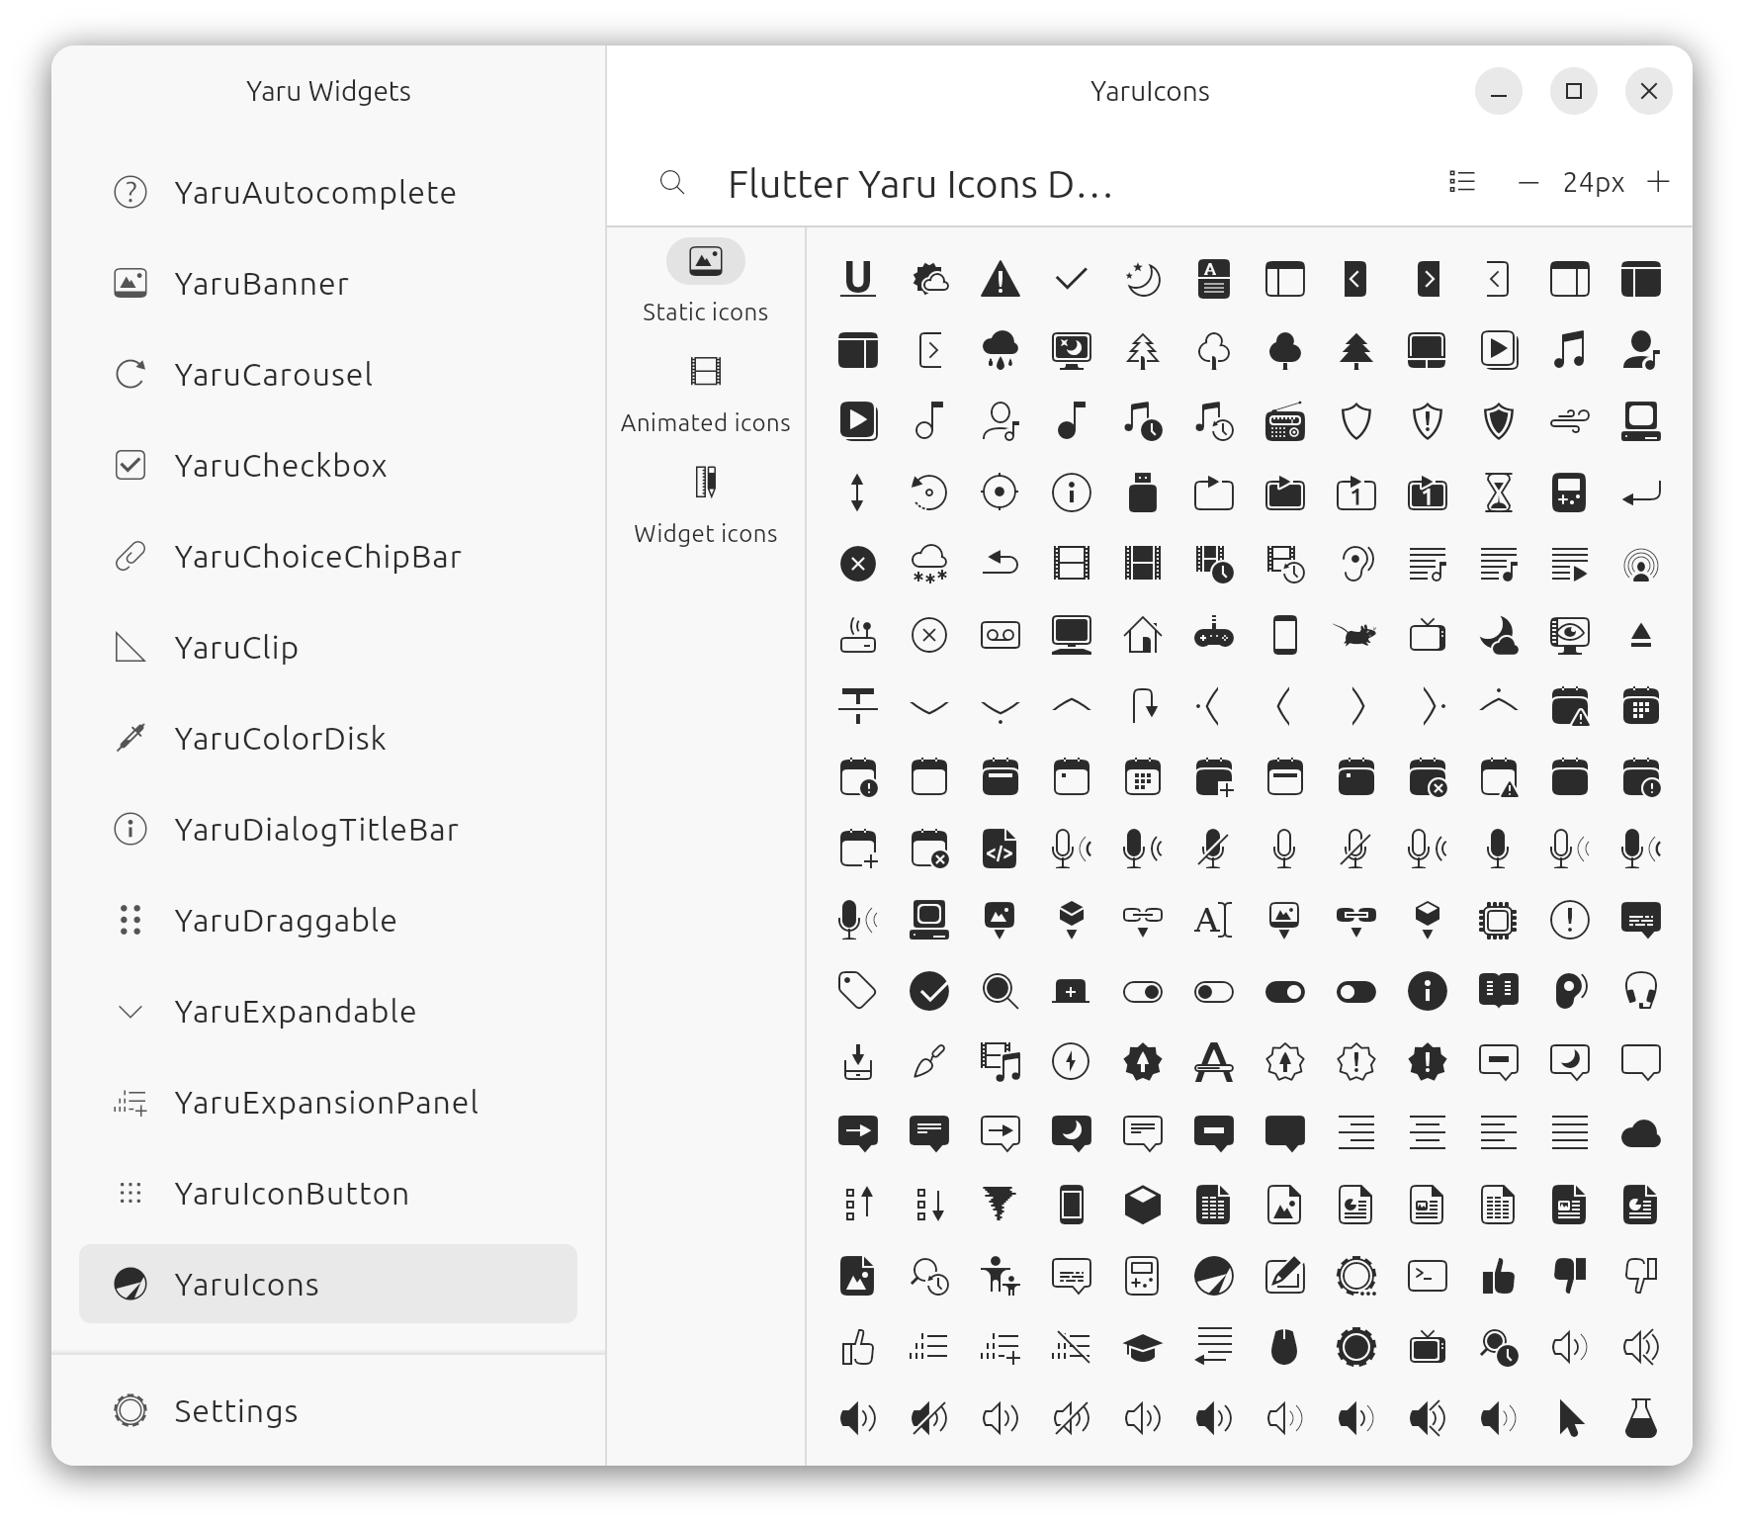Click the search magnifier button

coord(672,182)
